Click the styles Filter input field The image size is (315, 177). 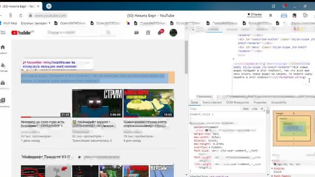[215, 109]
